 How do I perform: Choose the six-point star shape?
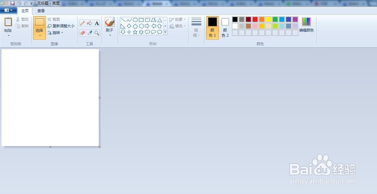coord(141,32)
